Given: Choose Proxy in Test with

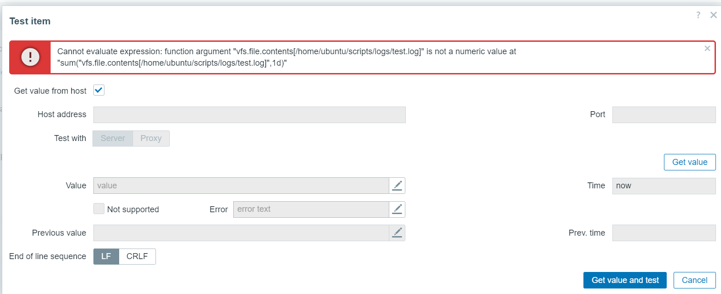Looking at the screenshot, I should coord(151,138).
